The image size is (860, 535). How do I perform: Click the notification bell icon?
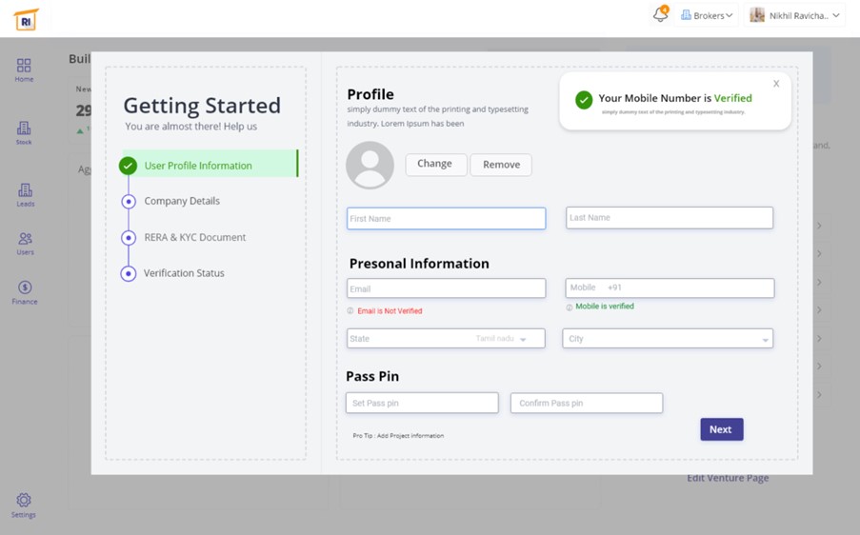[x=660, y=15]
